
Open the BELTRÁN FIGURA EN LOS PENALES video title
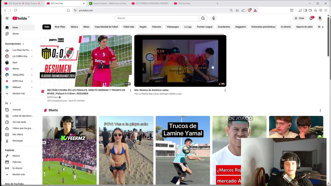click(x=86, y=92)
